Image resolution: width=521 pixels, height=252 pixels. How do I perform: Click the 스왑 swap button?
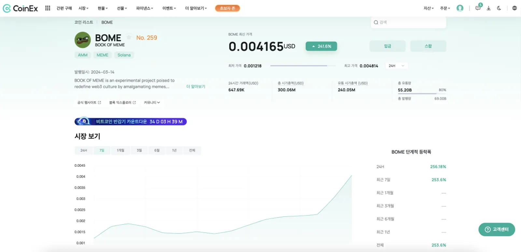click(x=428, y=46)
